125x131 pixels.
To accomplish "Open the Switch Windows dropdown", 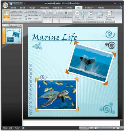I will pyautogui.click(x=90, y=15).
